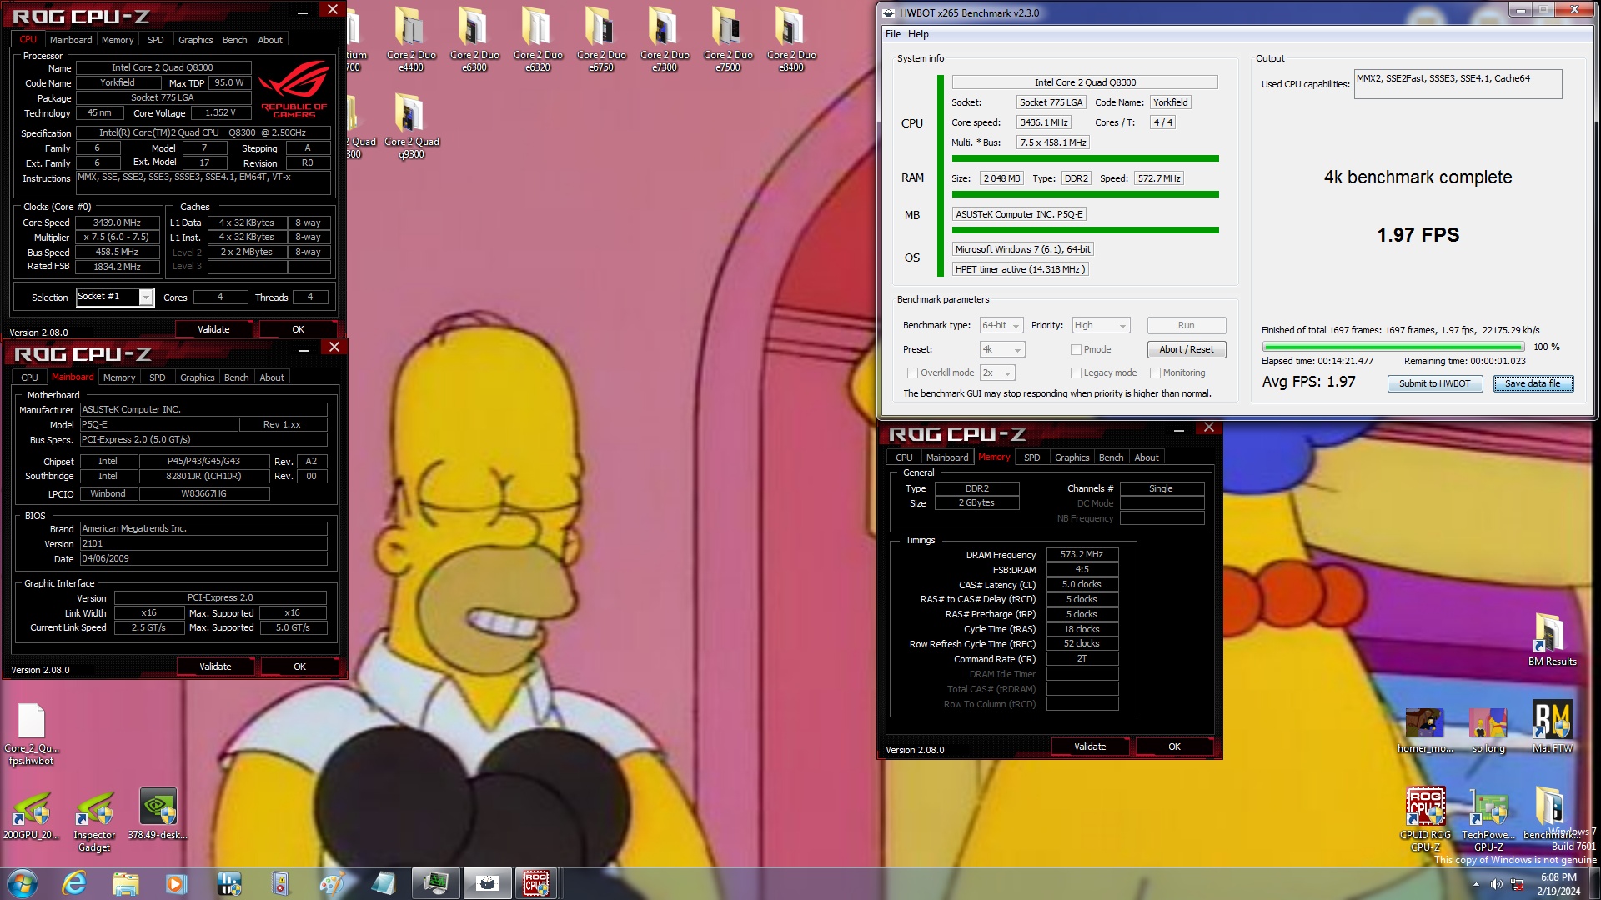Open the Core 2 Quad q9300 folder
Image resolution: width=1601 pixels, height=900 pixels.
[411, 126]
